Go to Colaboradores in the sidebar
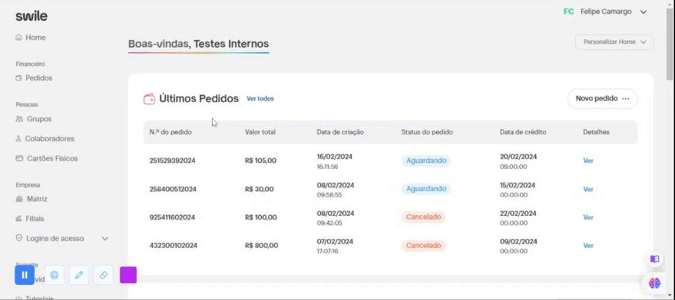The height and width of the screenshot is (300, 675). 45,139
